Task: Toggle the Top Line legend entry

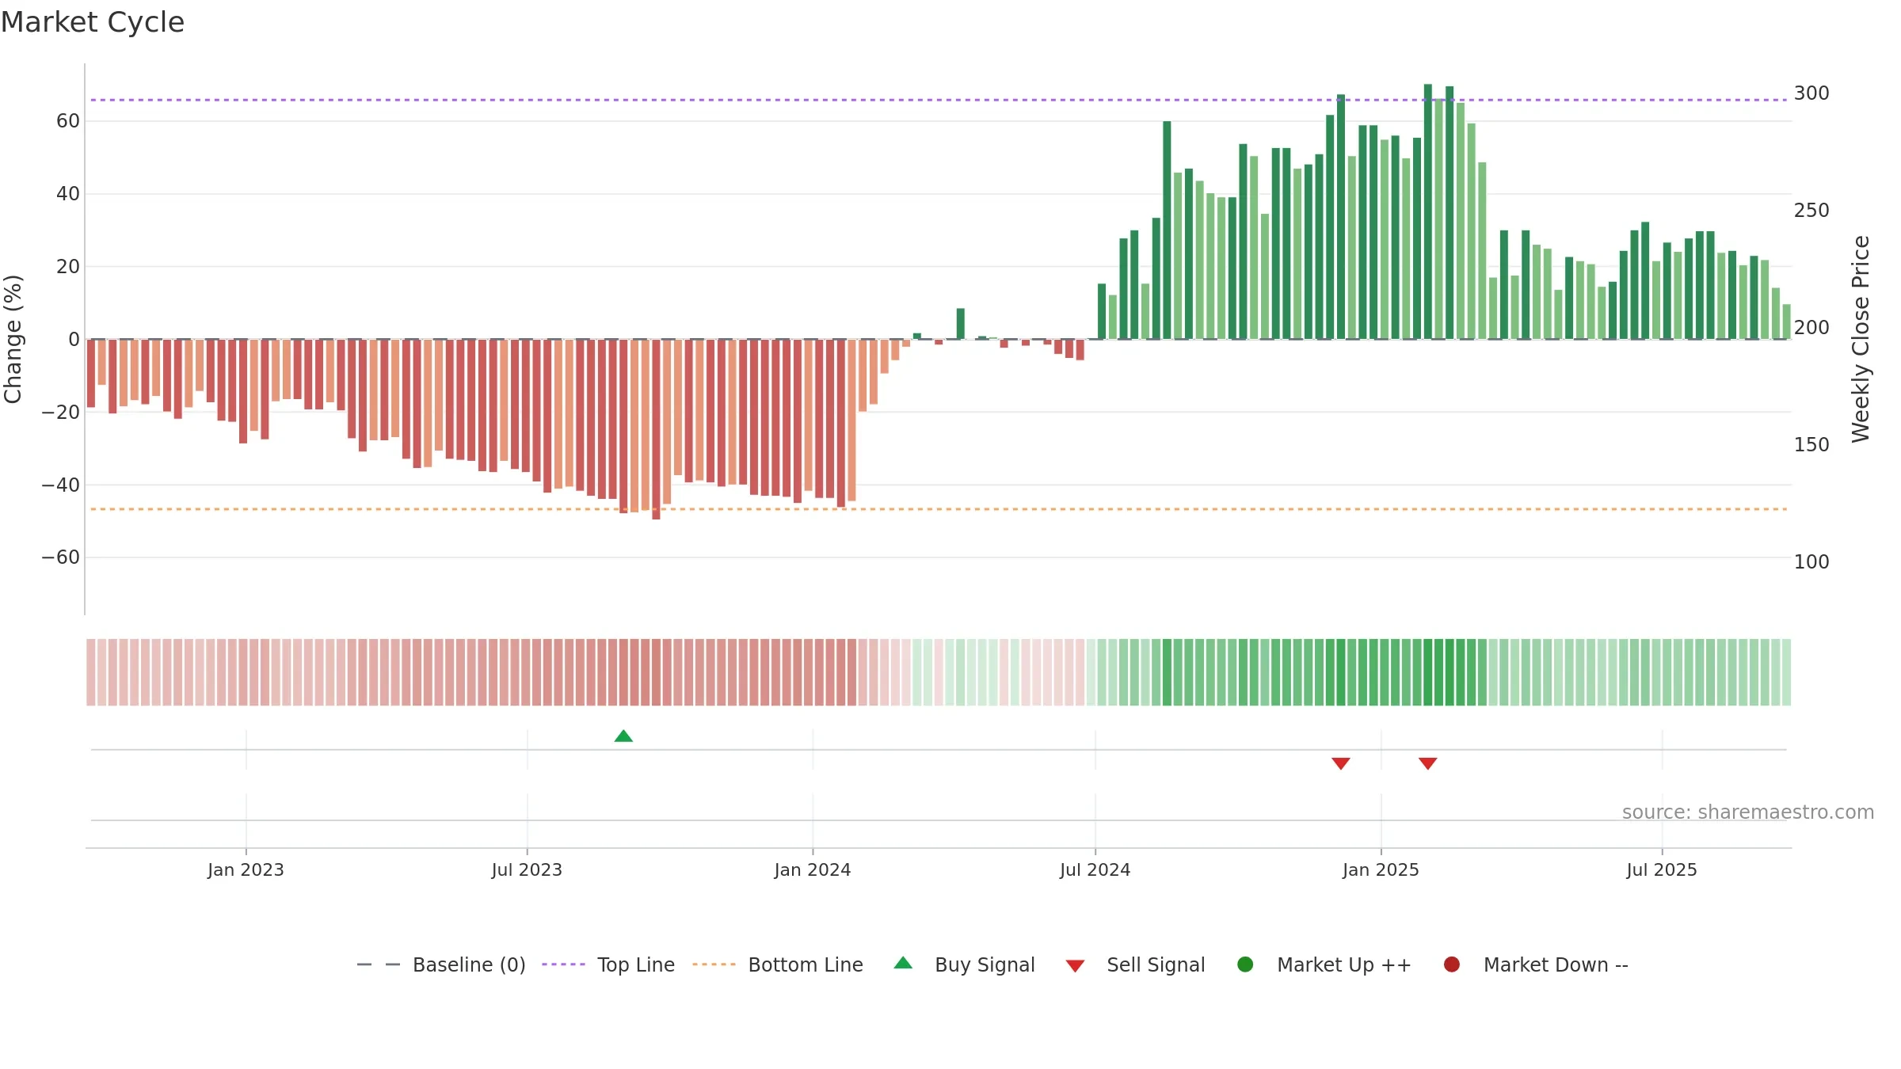Action: pos(608,964)
